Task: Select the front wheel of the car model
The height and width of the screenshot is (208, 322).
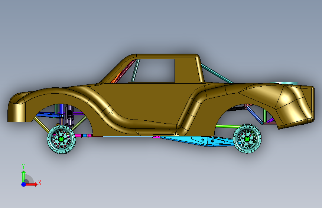Action: [61, 140]
